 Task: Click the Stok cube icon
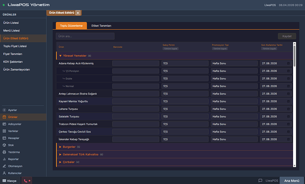point(4,145)
